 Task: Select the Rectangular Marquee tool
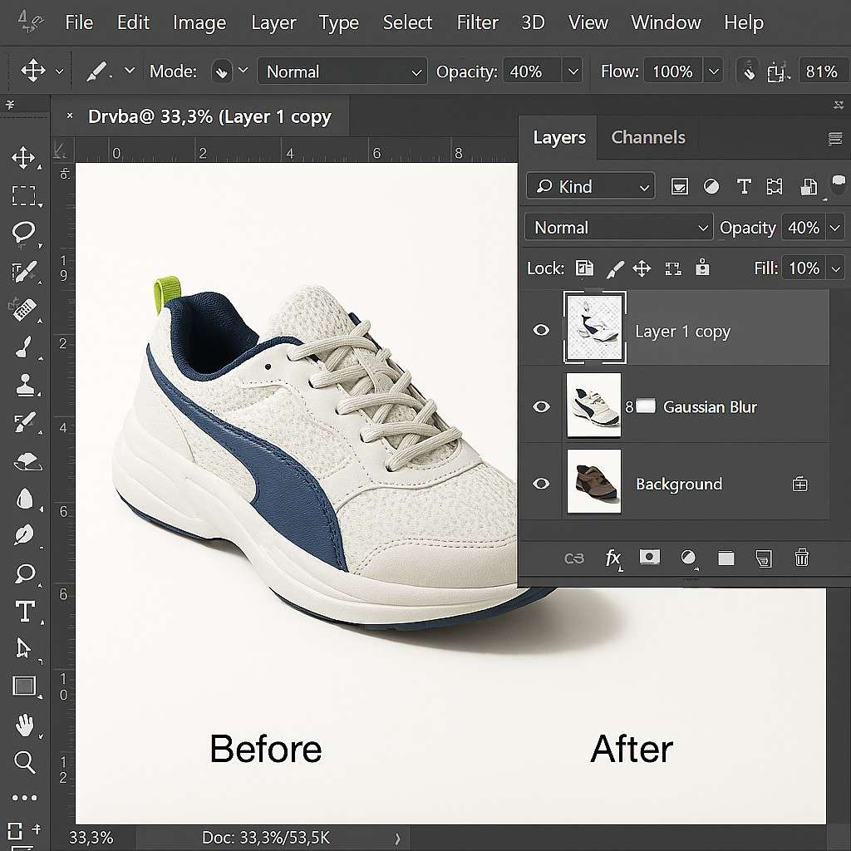tap(23, 196)
